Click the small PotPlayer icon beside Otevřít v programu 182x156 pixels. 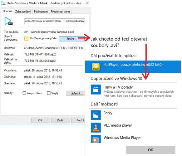point(26,38)
